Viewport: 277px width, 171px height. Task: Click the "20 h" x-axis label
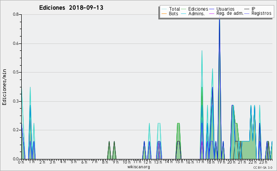coord(231,162)
